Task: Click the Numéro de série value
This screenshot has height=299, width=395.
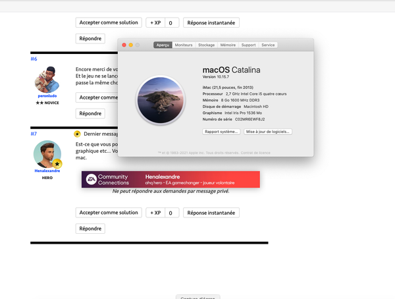Action: 250,119
